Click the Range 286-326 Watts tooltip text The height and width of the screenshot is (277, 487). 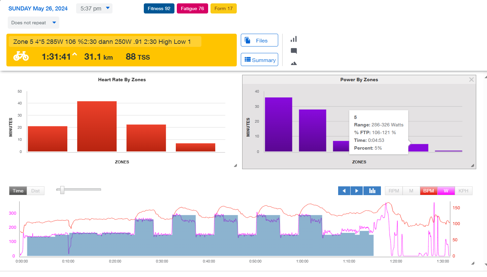coord(379,125)
